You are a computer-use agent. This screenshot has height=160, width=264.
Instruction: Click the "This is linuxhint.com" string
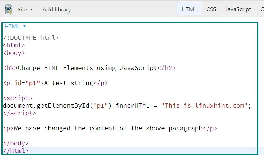(204, 106)
